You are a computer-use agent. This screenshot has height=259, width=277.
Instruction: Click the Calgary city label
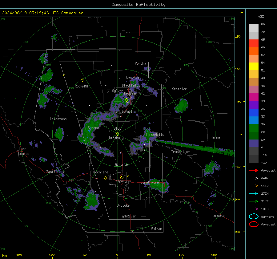click(x=120, y=181)
